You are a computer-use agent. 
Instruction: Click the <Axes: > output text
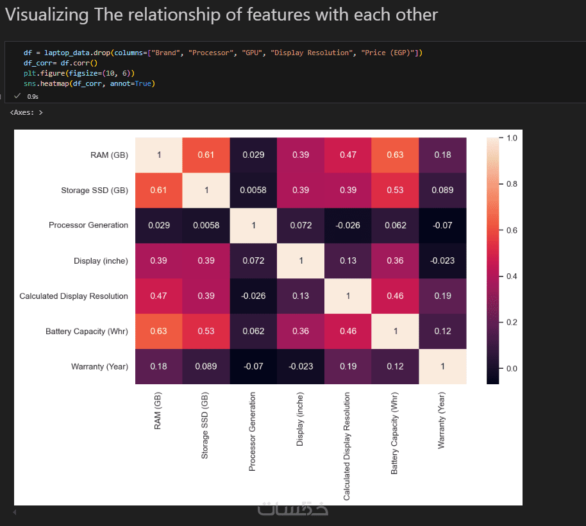pyautogui.click(x=27, y=113)
